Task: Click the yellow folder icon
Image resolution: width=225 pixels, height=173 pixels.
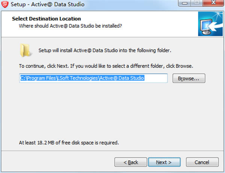Action: point(25,50)
